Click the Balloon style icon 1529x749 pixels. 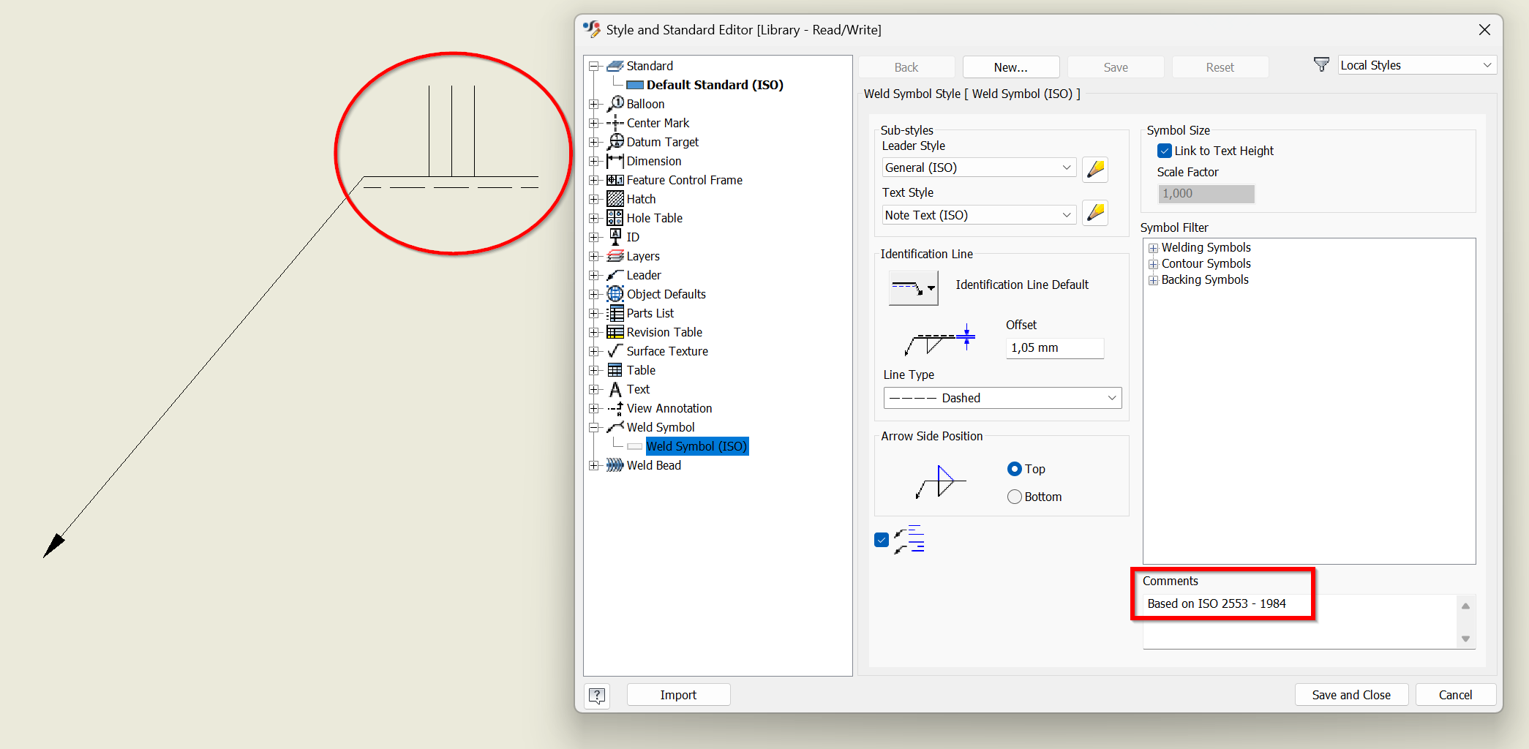[615, 104]
